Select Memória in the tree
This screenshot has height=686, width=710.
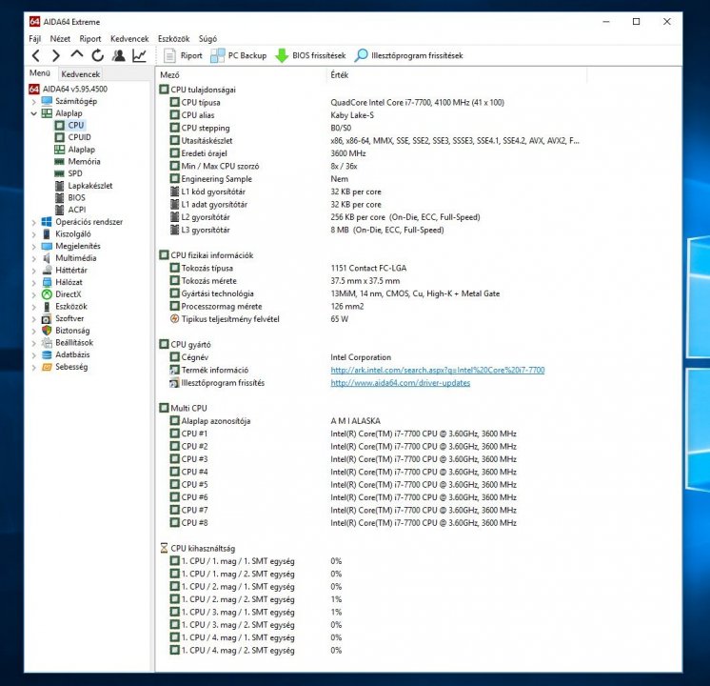click(84, 161)
